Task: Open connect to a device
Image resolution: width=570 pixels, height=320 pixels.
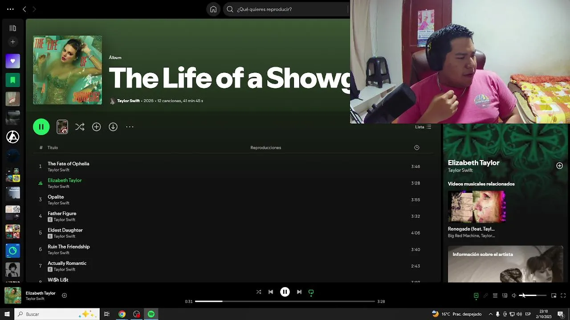Action: (x=505, y=296)
